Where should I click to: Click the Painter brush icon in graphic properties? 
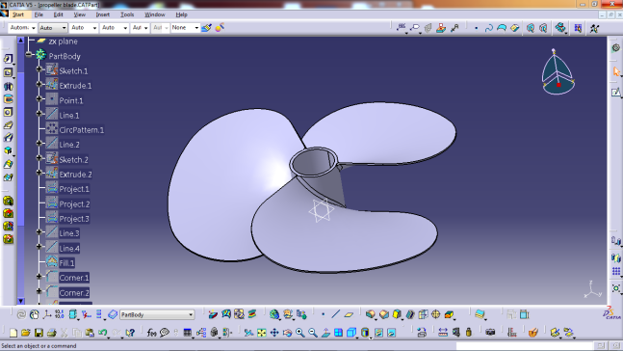coord(206,28)
